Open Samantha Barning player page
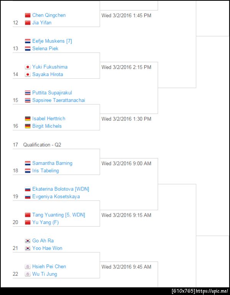Image resolution: width=230 pixels, height=295 pixels. click(x=52, y=163)
